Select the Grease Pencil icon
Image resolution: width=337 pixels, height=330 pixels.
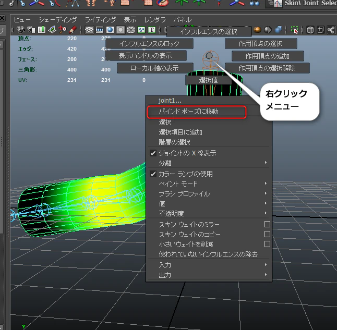(73, 30)
